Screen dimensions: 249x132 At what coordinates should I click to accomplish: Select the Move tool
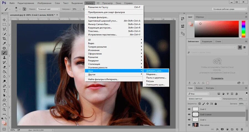(4, 20)
